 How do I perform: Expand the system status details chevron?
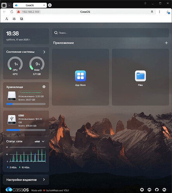pos(44,52)
